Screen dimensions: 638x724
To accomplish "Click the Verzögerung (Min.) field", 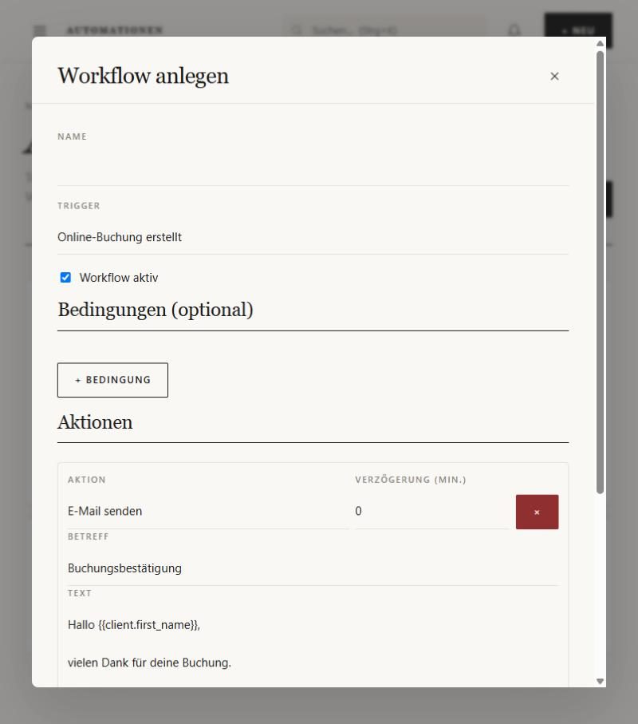I will (431, 511).
